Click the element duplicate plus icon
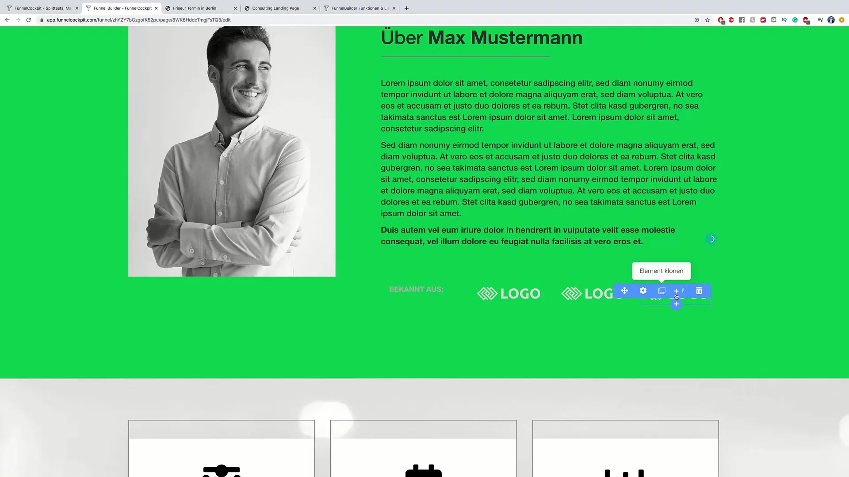Viewport: 849px width, 477px height. click(x=676, y=291)
